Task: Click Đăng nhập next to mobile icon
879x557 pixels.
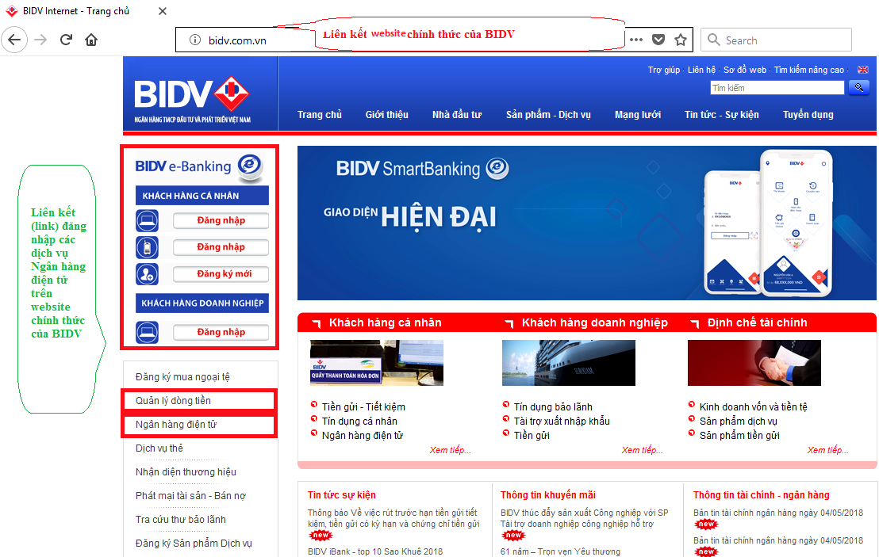Action: click(x=221, y=247)
